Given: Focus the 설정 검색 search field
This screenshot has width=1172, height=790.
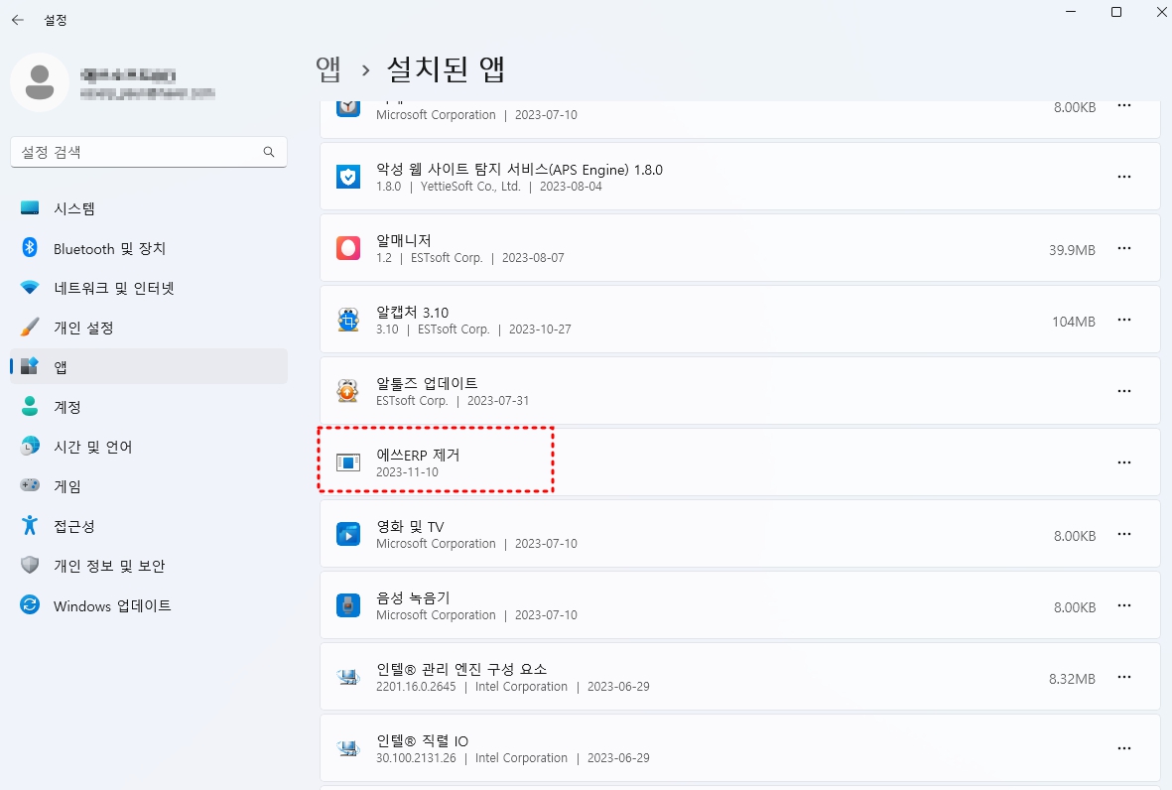Looking at the screenshot, I should click(149, 152).
